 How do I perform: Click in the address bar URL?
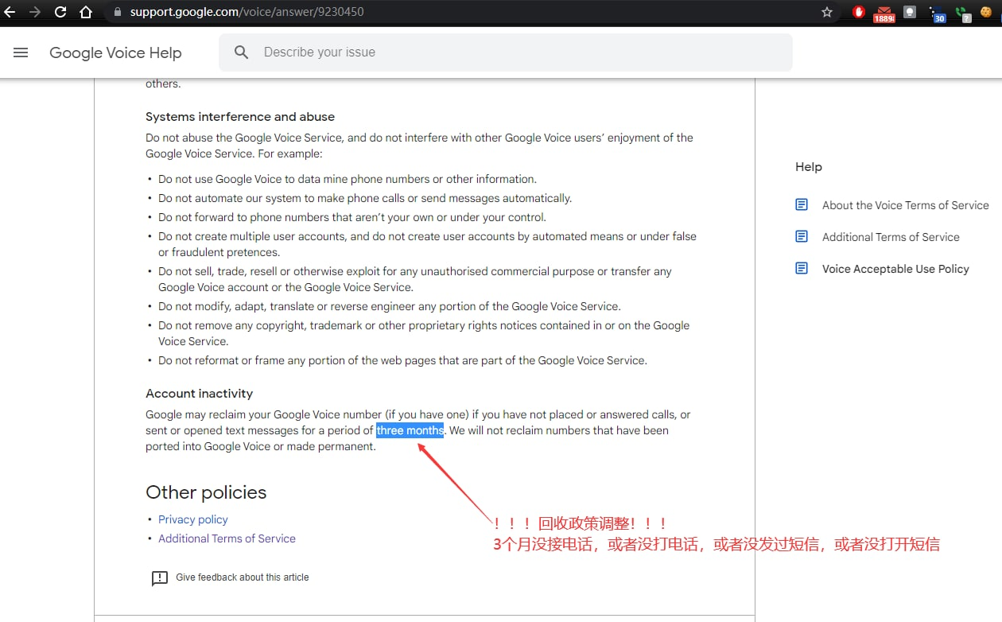247,12
